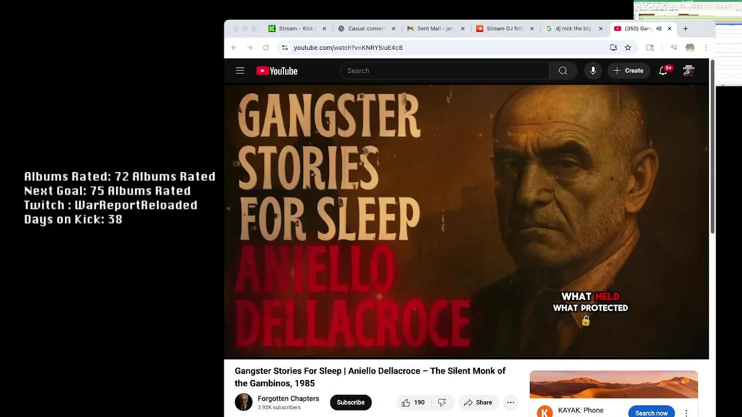Reload the page with the refresh icon
Viewport: 742px width, 417px height.
click(266, 47)
